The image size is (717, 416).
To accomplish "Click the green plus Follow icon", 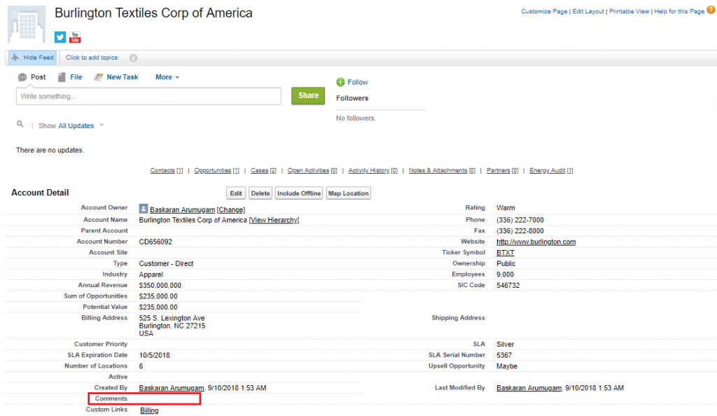I will [x=340, y=82].
